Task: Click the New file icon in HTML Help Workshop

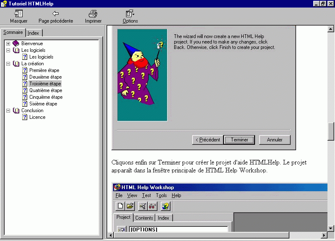Action: 120,206
